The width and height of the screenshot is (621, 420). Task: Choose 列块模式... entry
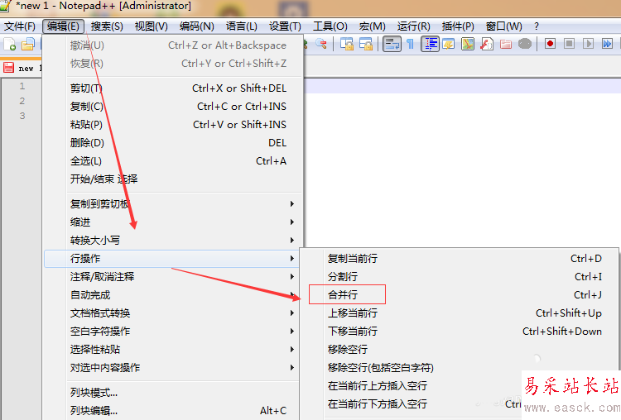[173, 393]
